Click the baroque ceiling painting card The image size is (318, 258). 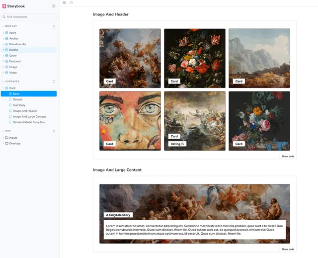tap(130, 58)
